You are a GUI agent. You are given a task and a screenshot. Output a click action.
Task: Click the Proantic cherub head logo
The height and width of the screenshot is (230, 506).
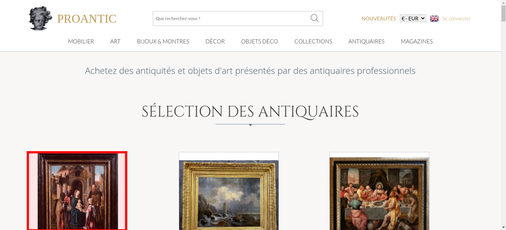coord(40,18)
